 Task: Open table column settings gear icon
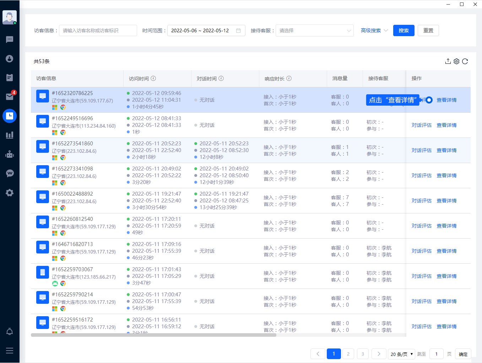(x=456, y=61)
